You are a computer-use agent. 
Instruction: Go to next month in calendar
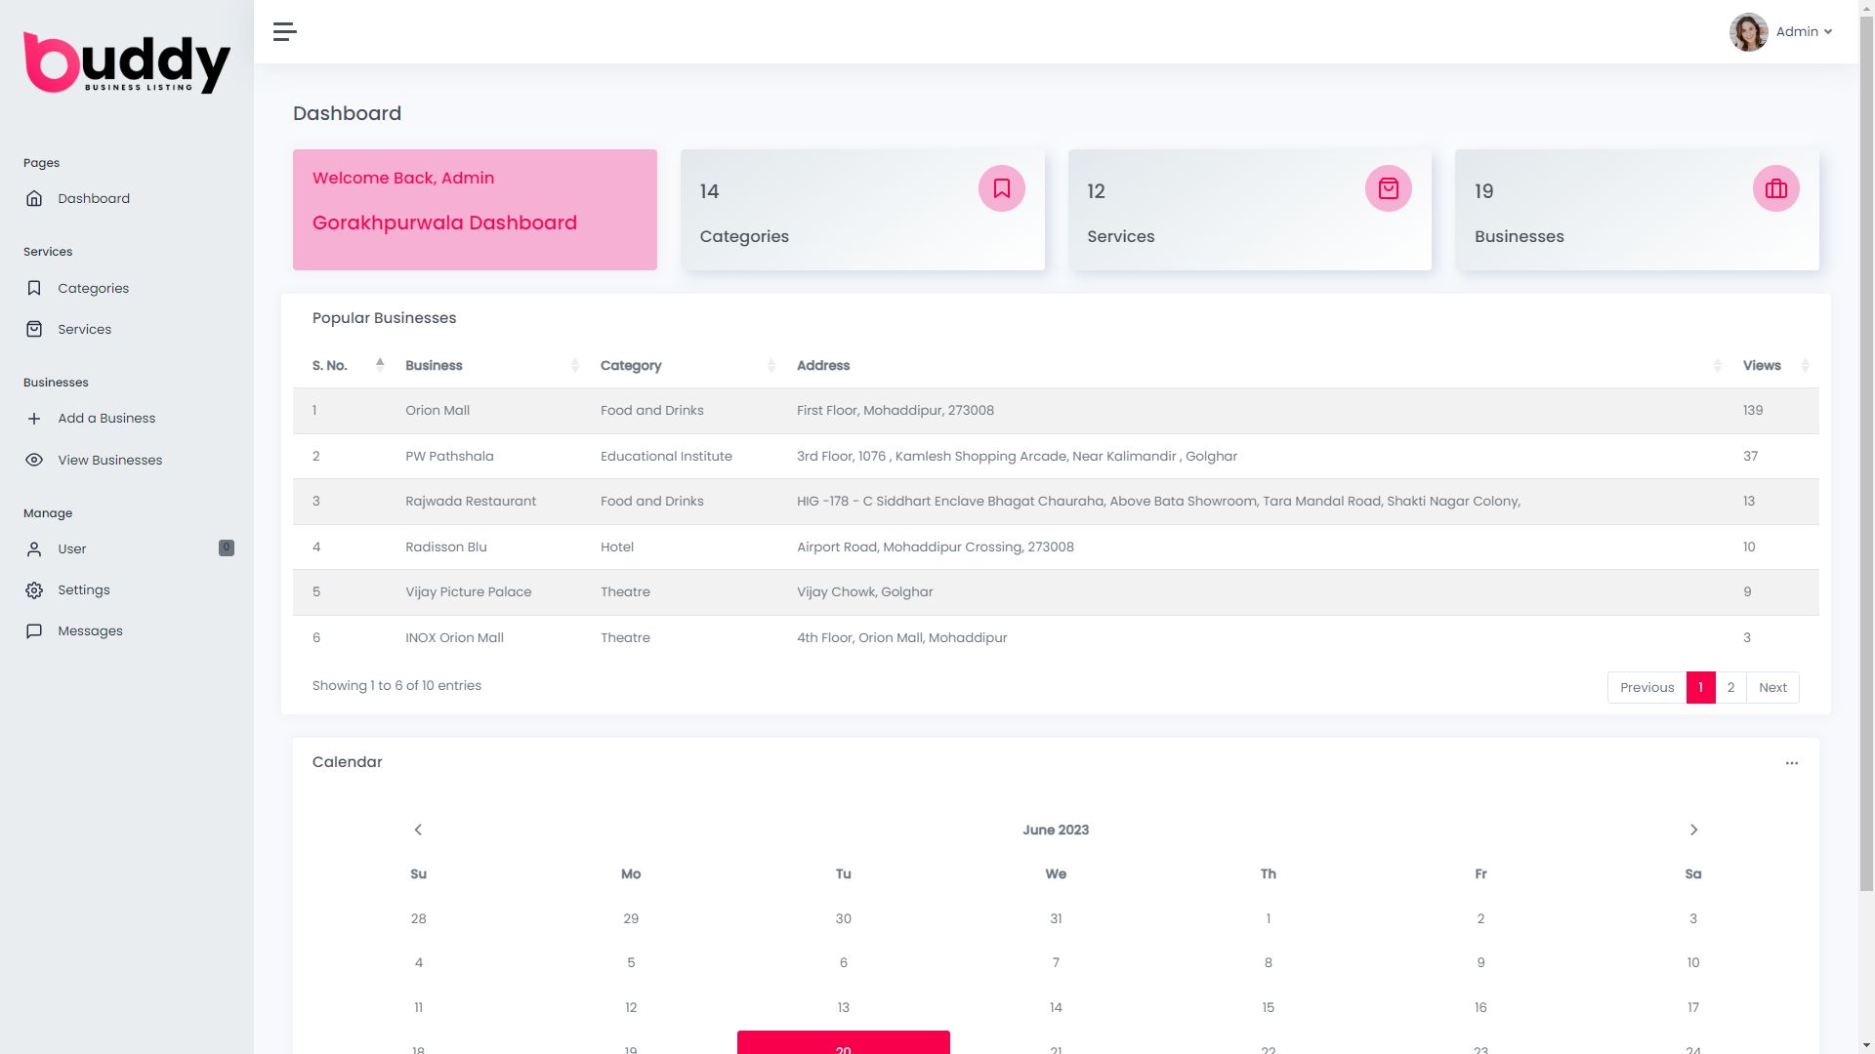pyautogui.click(x=1693, y=831)
